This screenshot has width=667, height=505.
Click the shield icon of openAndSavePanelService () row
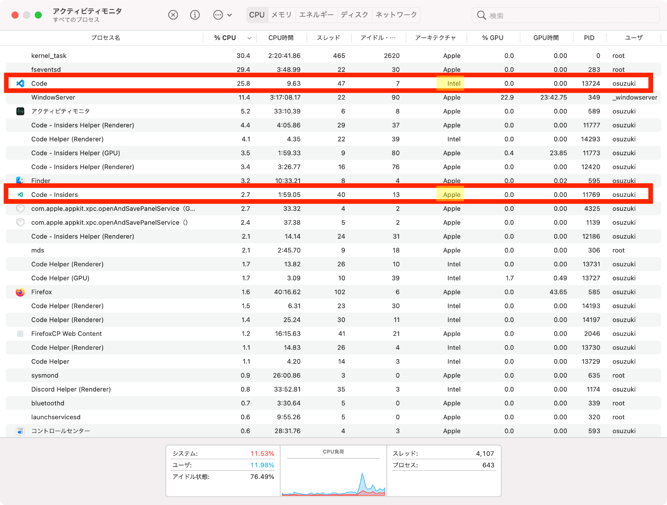click(20, 222)
